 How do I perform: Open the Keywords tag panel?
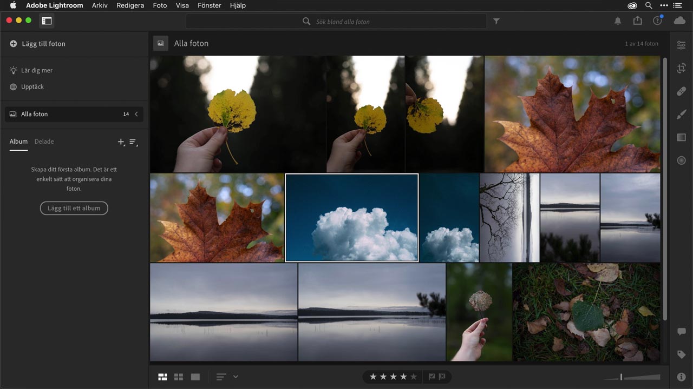coord(681,354)
